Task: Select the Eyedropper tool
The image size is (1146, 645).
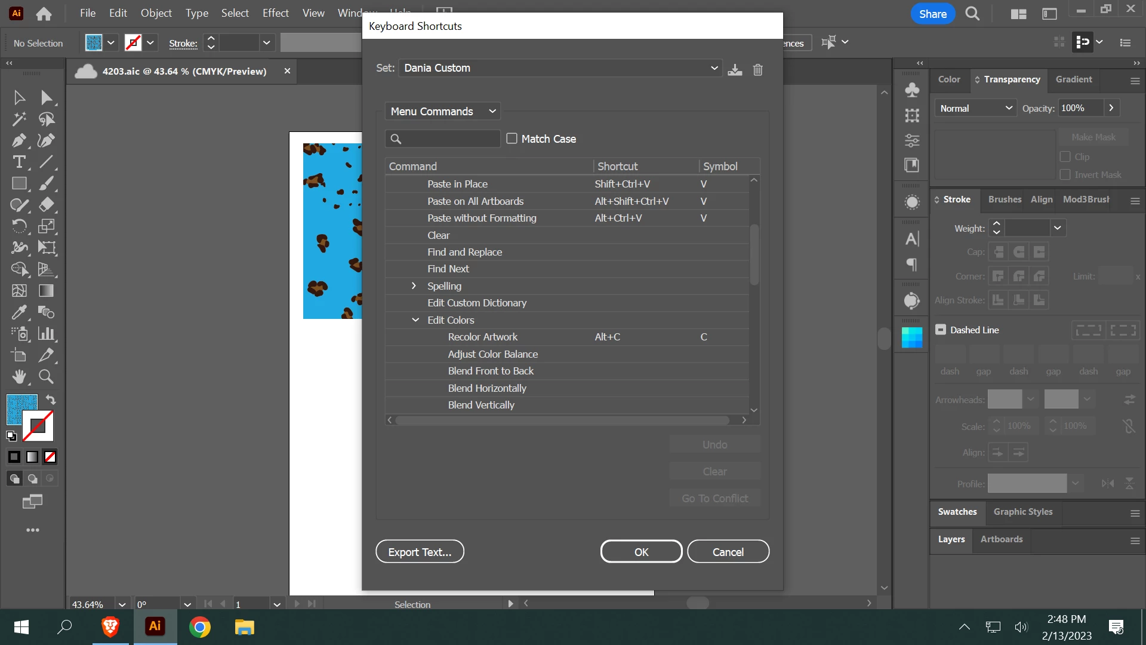Action: (19, 312)
